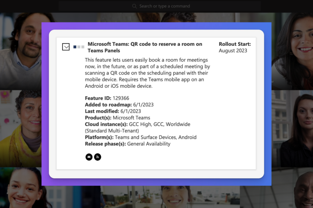Open the RSS feed icon
The image size is (313, 208).
(x=98, y=157)
